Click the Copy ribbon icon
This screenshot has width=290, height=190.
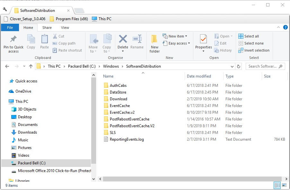pyautogui.click(x=31, y=39)
